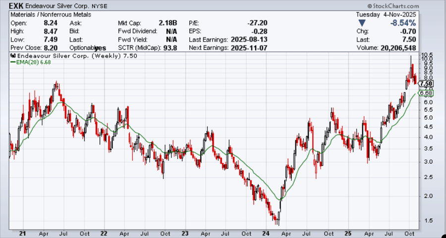Click the 24 year marker on time axis

pyautogui.click(x=266, y=233)
